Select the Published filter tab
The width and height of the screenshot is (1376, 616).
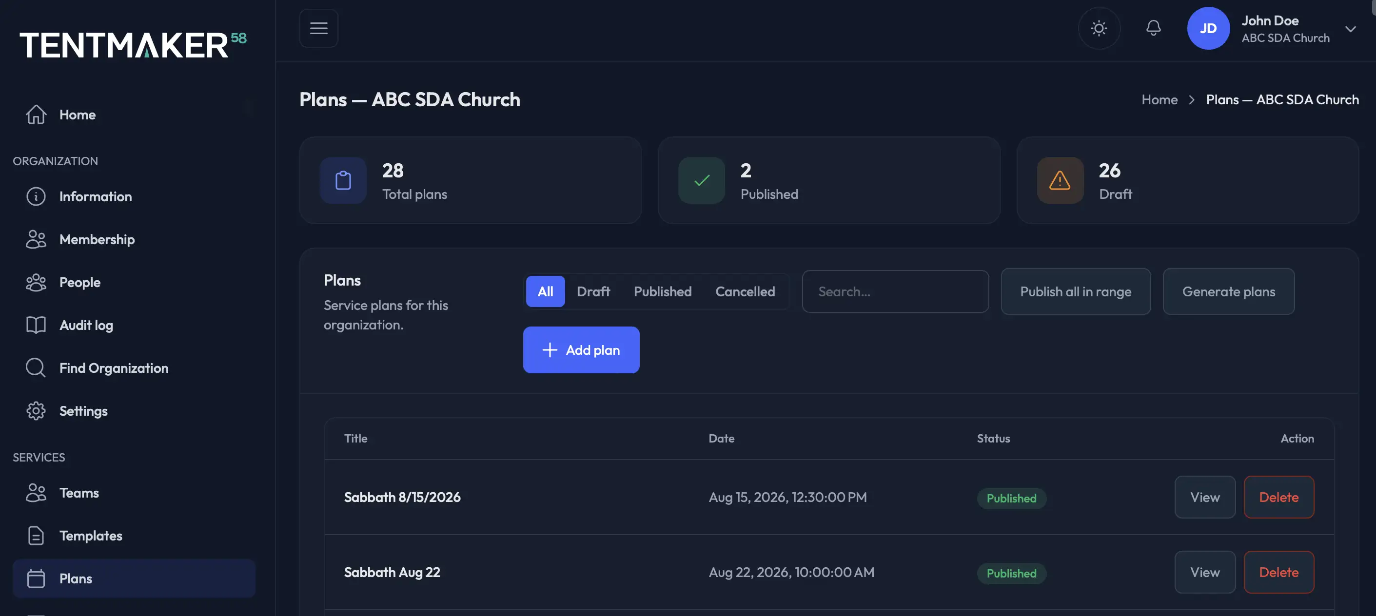(662, 291)
